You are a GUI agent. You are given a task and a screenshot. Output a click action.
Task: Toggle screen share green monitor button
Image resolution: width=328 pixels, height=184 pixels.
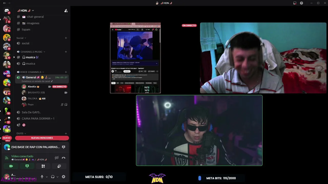(x=27, y=166)
